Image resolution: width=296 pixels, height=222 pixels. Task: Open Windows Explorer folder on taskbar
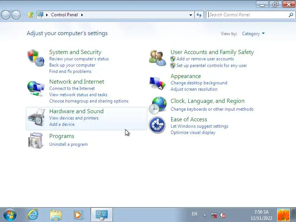click(x=56, y=215)
